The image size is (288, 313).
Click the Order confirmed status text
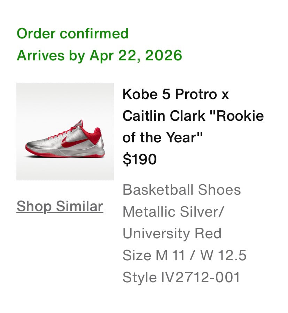[x=72, y=33]
